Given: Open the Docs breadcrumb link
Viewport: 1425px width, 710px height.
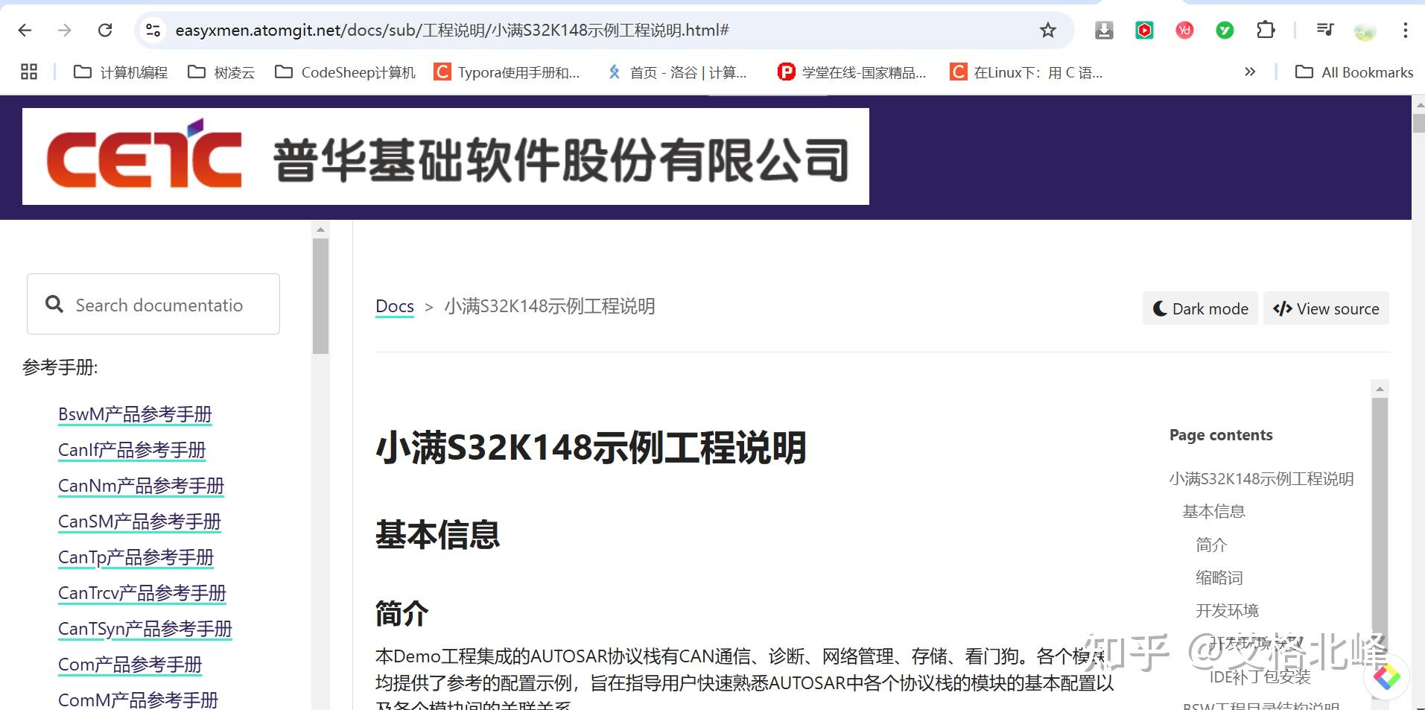Looking at the screenshot, I should pyautogui.click(x=394, y=305).
